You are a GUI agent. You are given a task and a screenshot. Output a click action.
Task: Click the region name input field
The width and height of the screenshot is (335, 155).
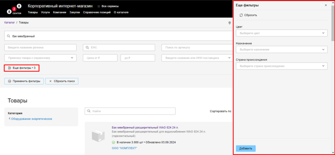(40, 47)
